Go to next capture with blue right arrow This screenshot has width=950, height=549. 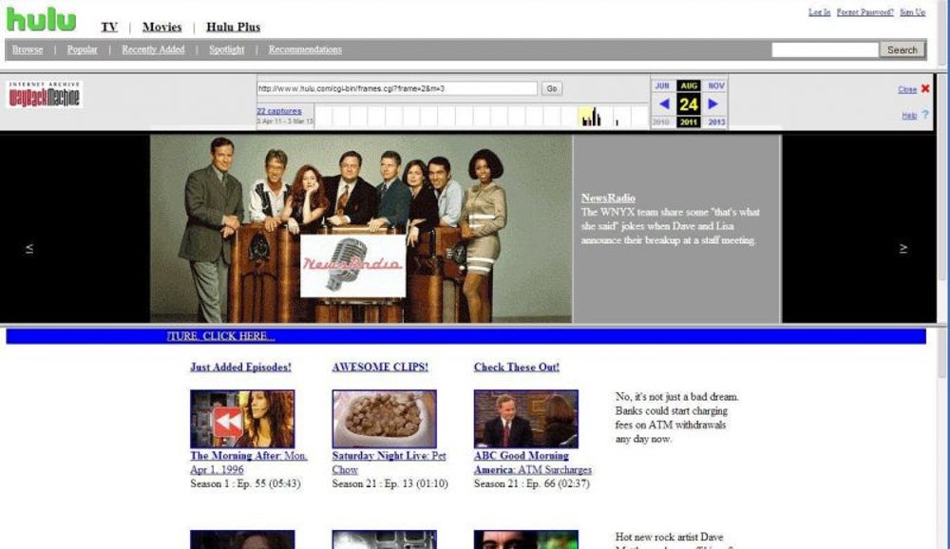[x=713, y=104]
